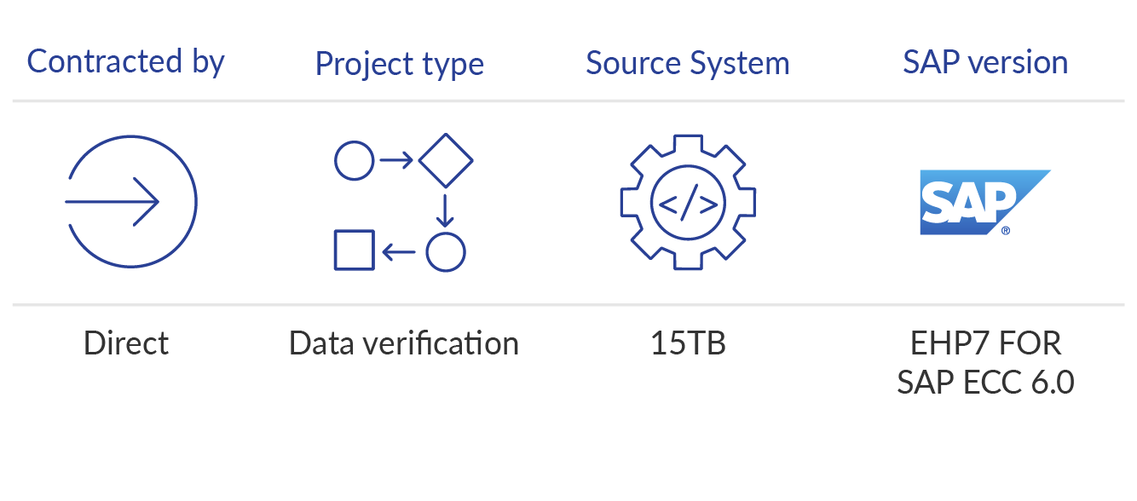Screen dimensions: 1137x501
Task: Click the "15TB" value
Action: coord(688,343)
